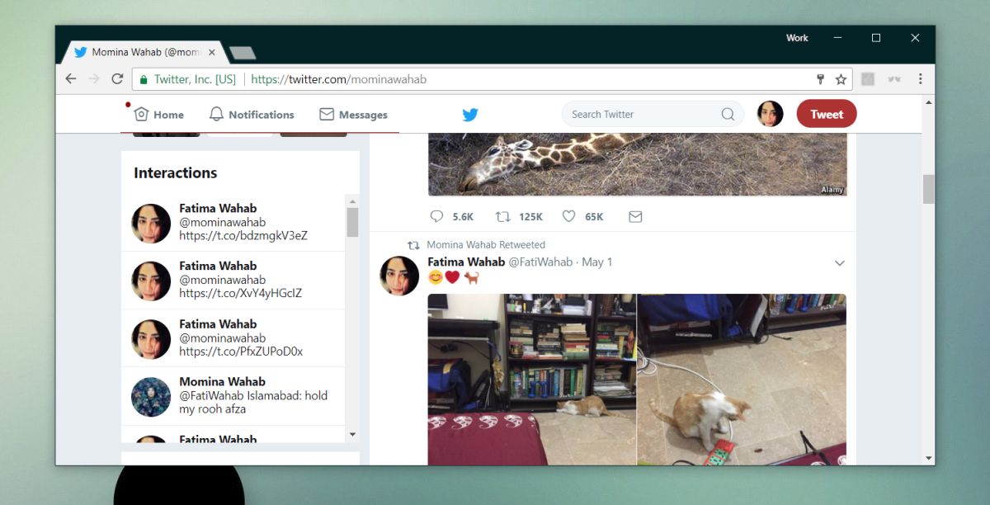The width and height of the screenshot is (990, 505).
Task: Open the Home tab
Action: [159, 115]
